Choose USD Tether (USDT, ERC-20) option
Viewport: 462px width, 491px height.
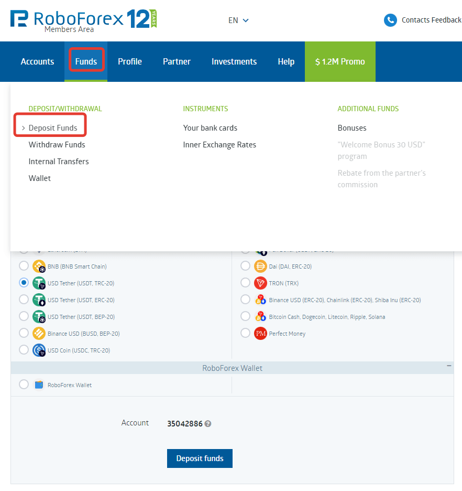(24, 300)
